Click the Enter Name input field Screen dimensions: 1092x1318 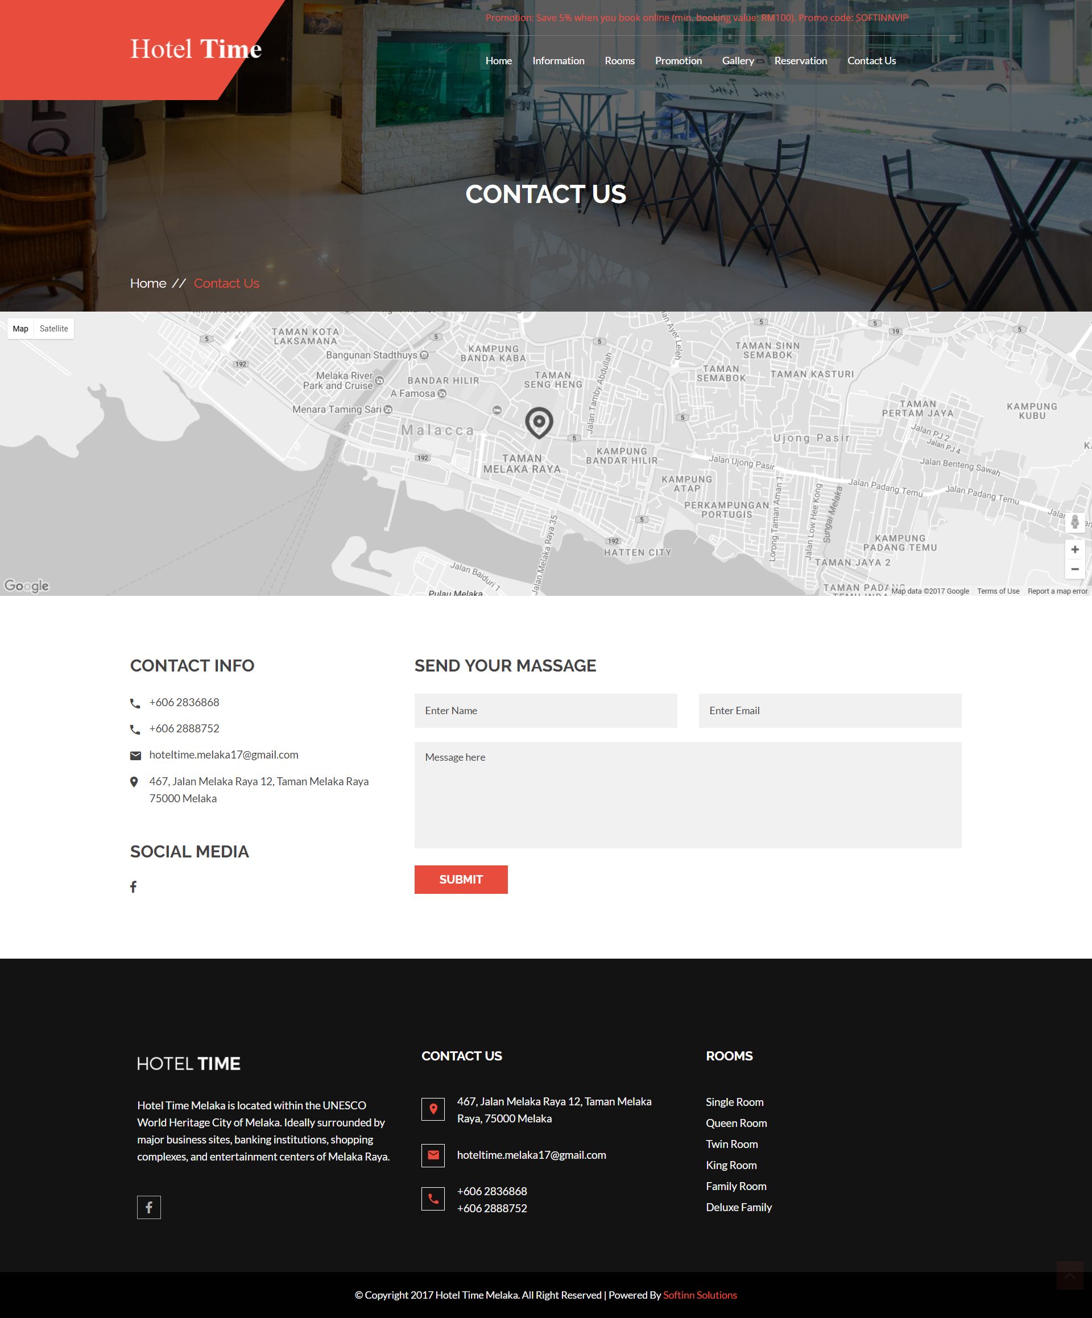pyautogui.click(x=545, y=711)
